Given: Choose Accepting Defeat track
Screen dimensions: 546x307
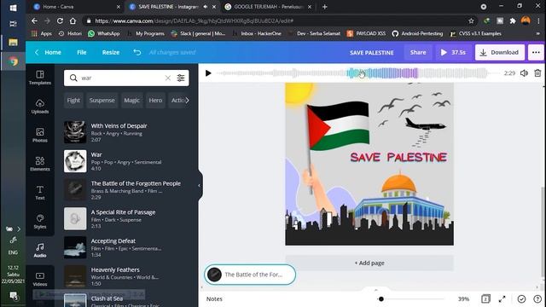Looking at the screenshot, I should click(x=126, y=247).
